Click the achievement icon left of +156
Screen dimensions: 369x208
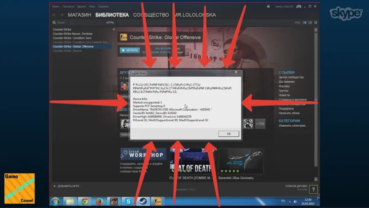248,124
